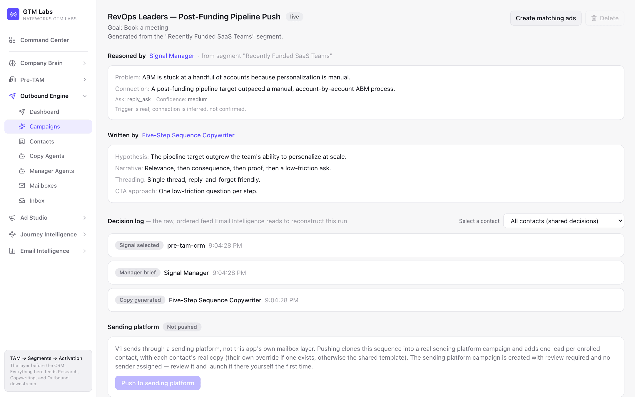The width and height of the screenshot is (635, 397).
Task: Click the Dashboard send icon
Action: coord(22,112)
